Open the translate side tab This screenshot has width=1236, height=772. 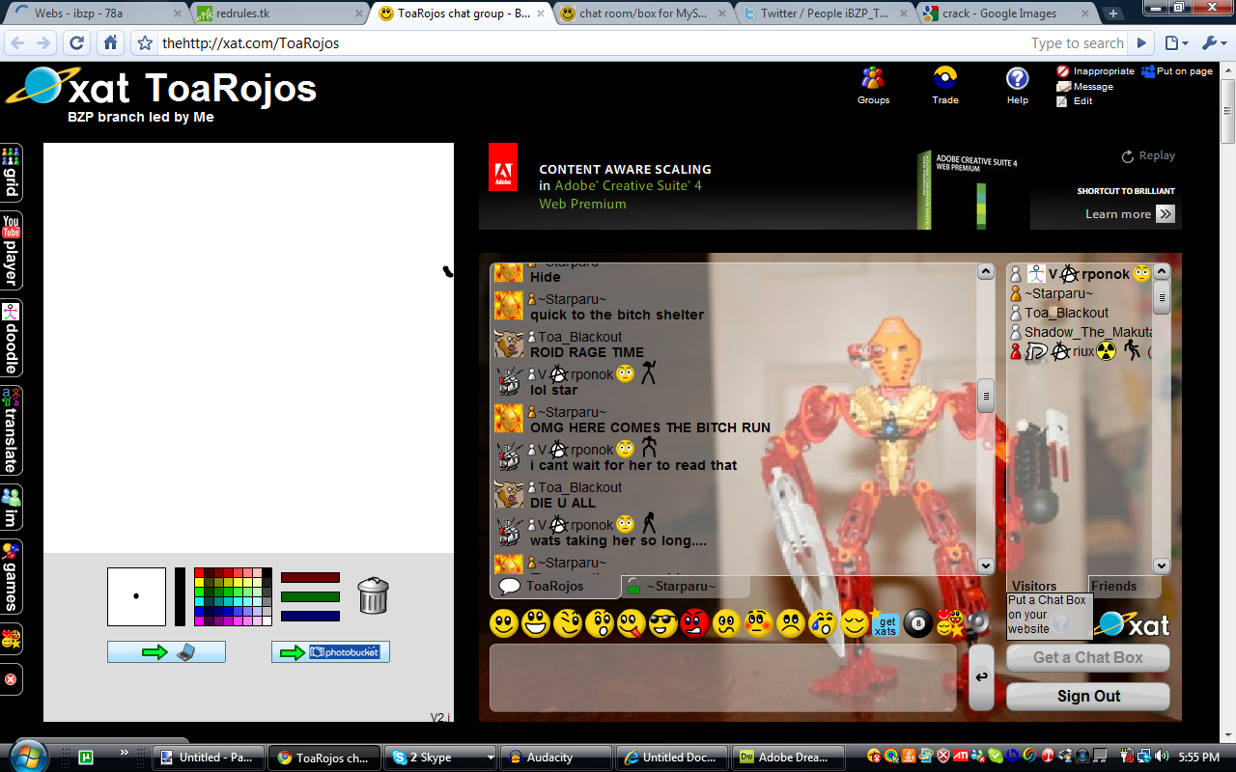tap(12, 429)
